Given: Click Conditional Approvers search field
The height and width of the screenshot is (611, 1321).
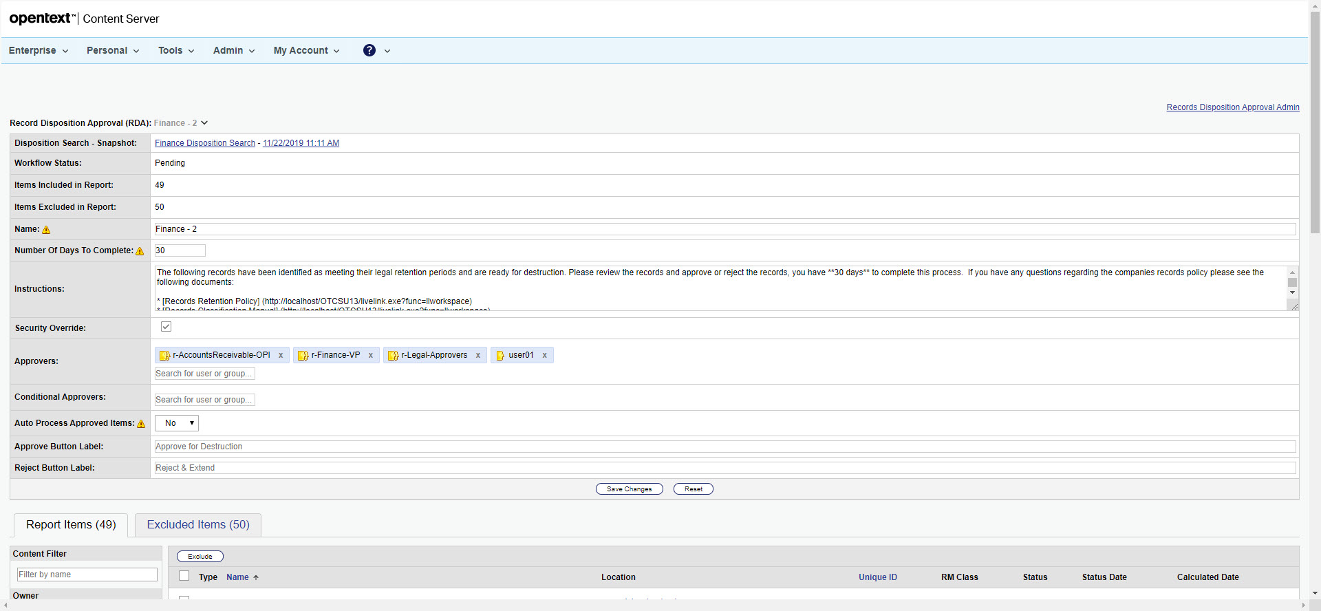Looking at the screenshot, I should 205,400.
